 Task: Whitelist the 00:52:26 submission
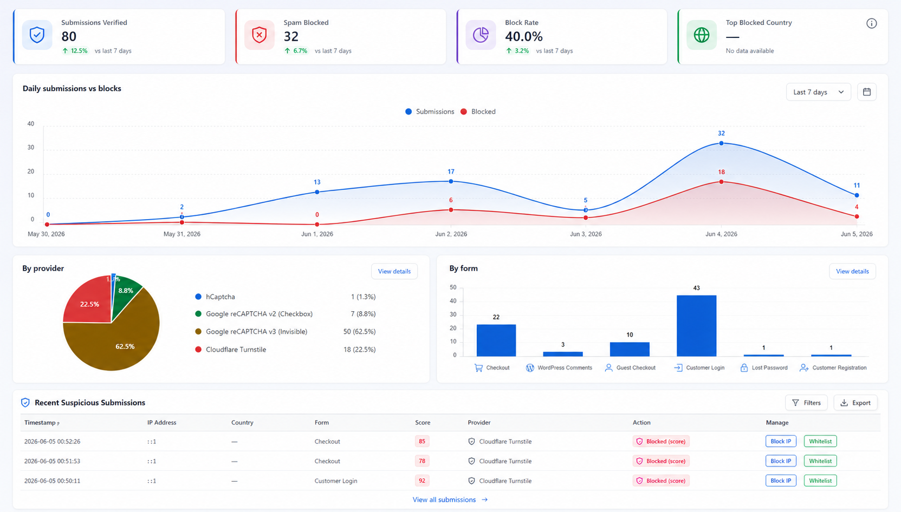point(820,442)
